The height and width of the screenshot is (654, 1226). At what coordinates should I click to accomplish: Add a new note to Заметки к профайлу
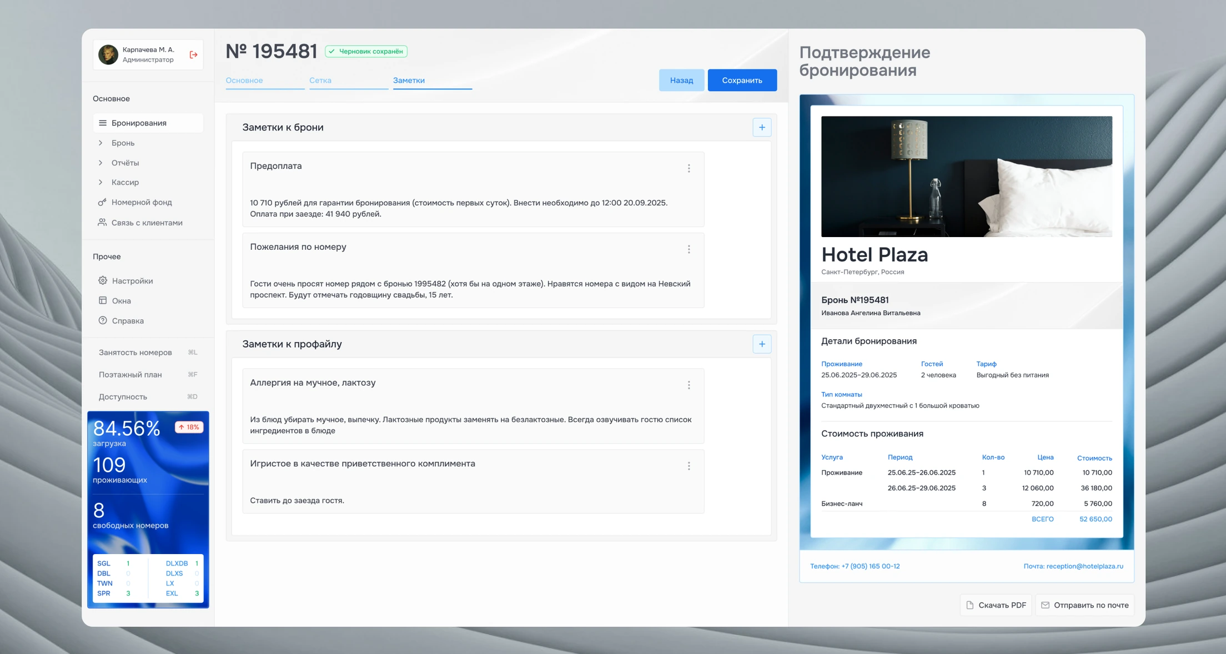tap(762, 344)
